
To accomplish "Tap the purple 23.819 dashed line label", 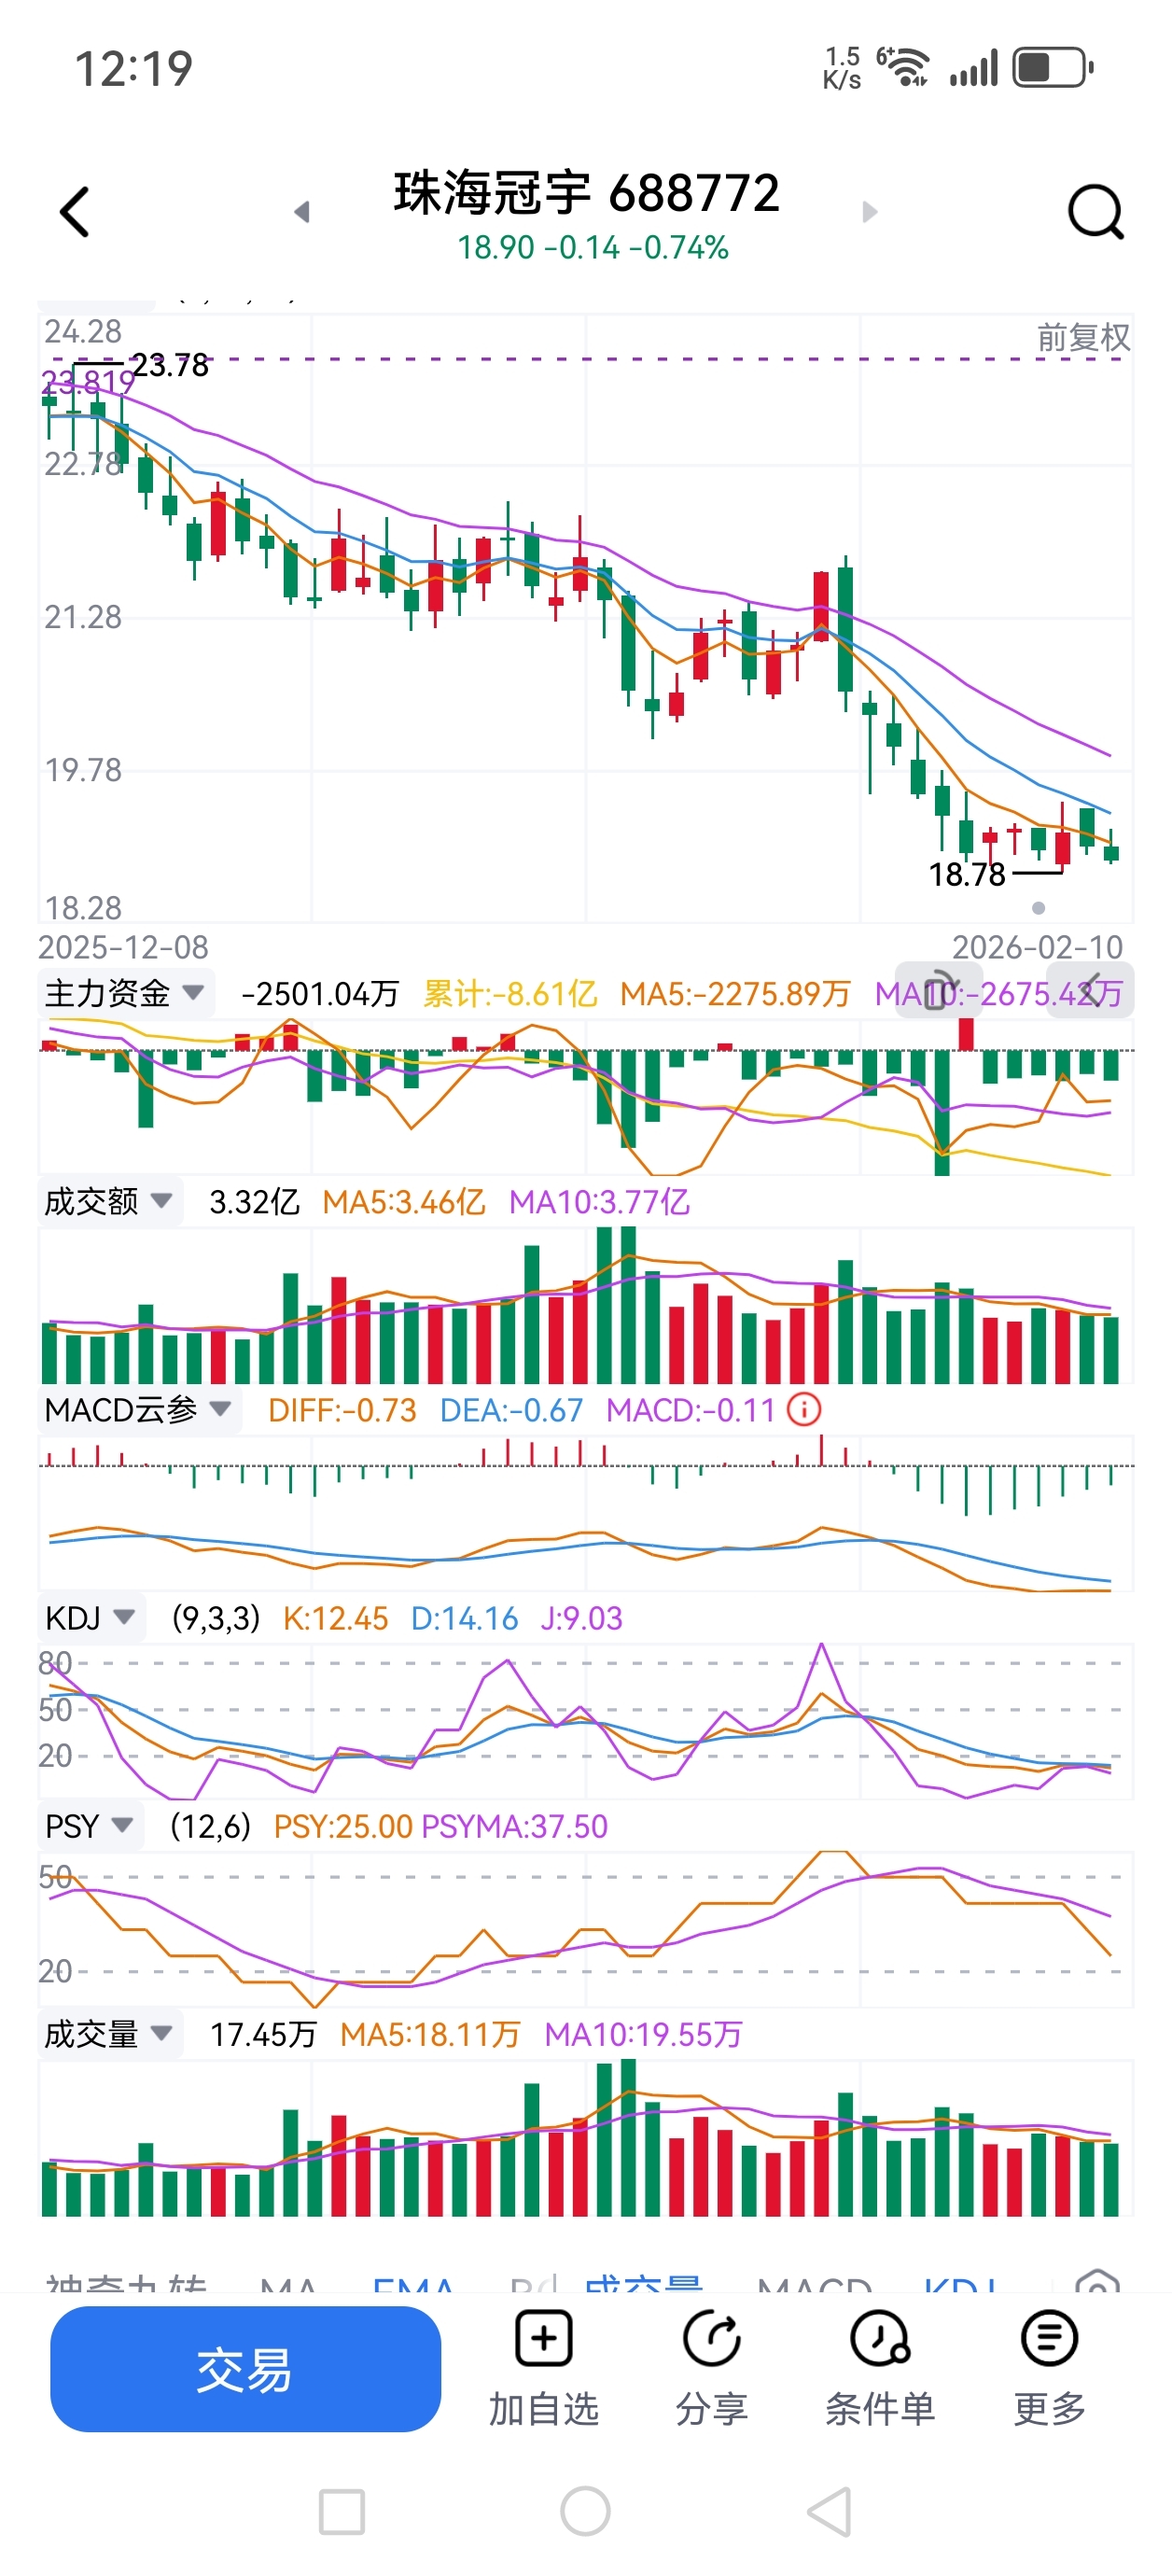I will point(87,382).
